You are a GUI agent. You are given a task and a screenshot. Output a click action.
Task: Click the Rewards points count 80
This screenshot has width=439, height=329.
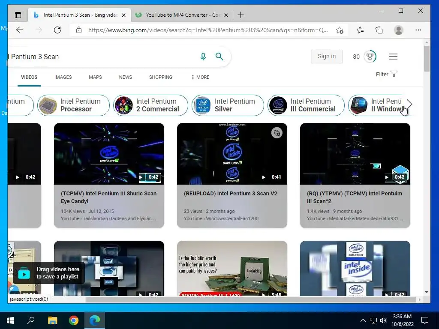(356, 57)
